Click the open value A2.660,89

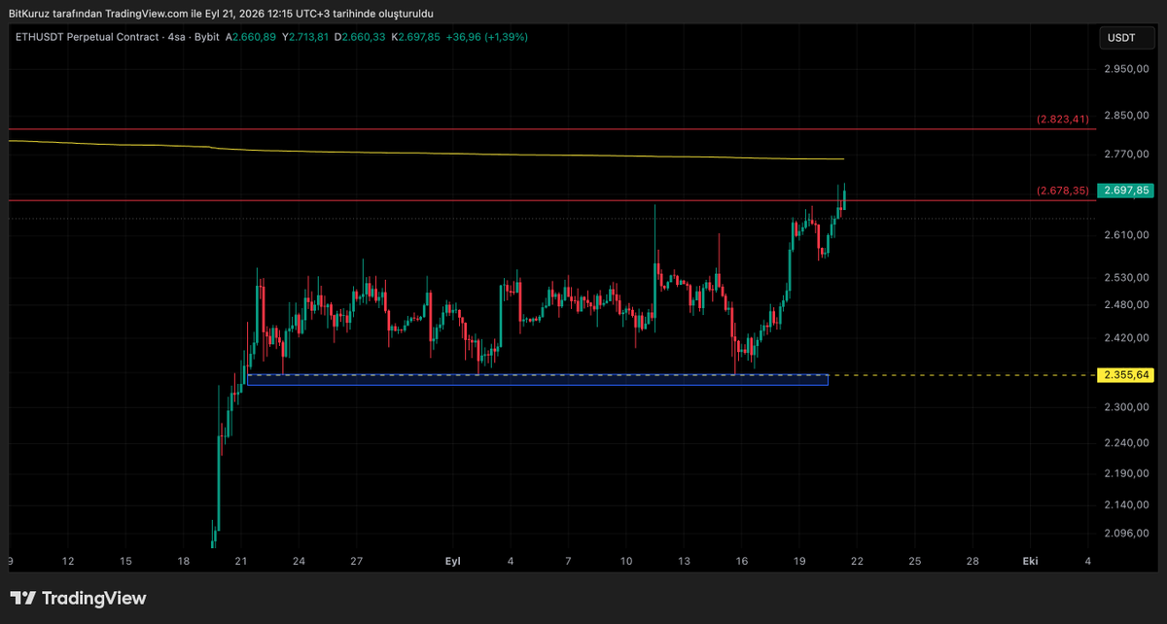pos(251,36)
